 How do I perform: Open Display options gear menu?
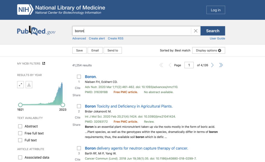click(209, 51)
